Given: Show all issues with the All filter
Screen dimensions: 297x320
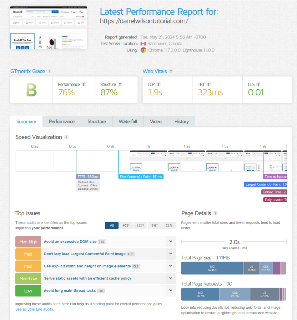Looking at the screenshot, I should 112,225.
